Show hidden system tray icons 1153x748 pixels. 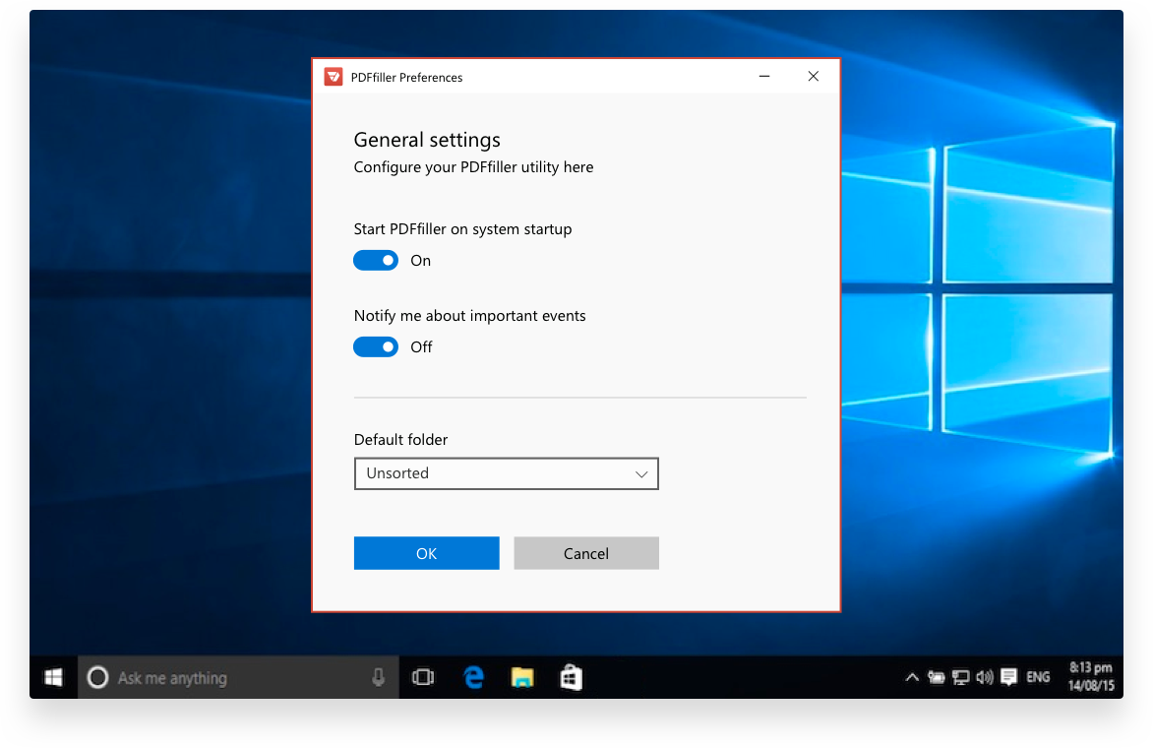pos(912,677)
